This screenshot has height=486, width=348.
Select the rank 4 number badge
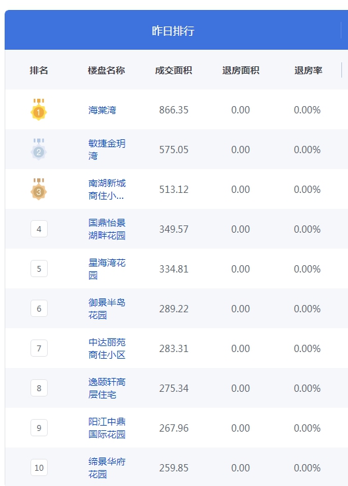[x=39, y=229]
